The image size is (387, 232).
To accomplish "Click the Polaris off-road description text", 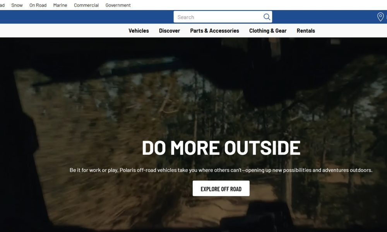I will [221, 170].
